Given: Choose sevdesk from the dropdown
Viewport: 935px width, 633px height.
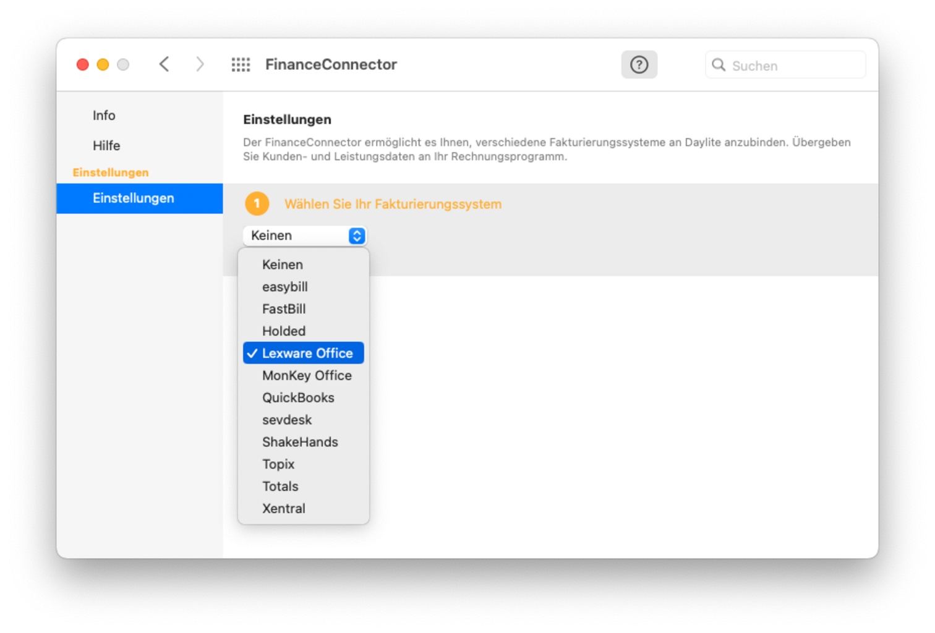Looking at the screenshot, I should pos(287,420).
